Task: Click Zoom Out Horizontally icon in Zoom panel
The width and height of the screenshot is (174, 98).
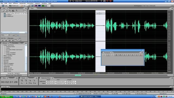Action: [x=26, y=81]
